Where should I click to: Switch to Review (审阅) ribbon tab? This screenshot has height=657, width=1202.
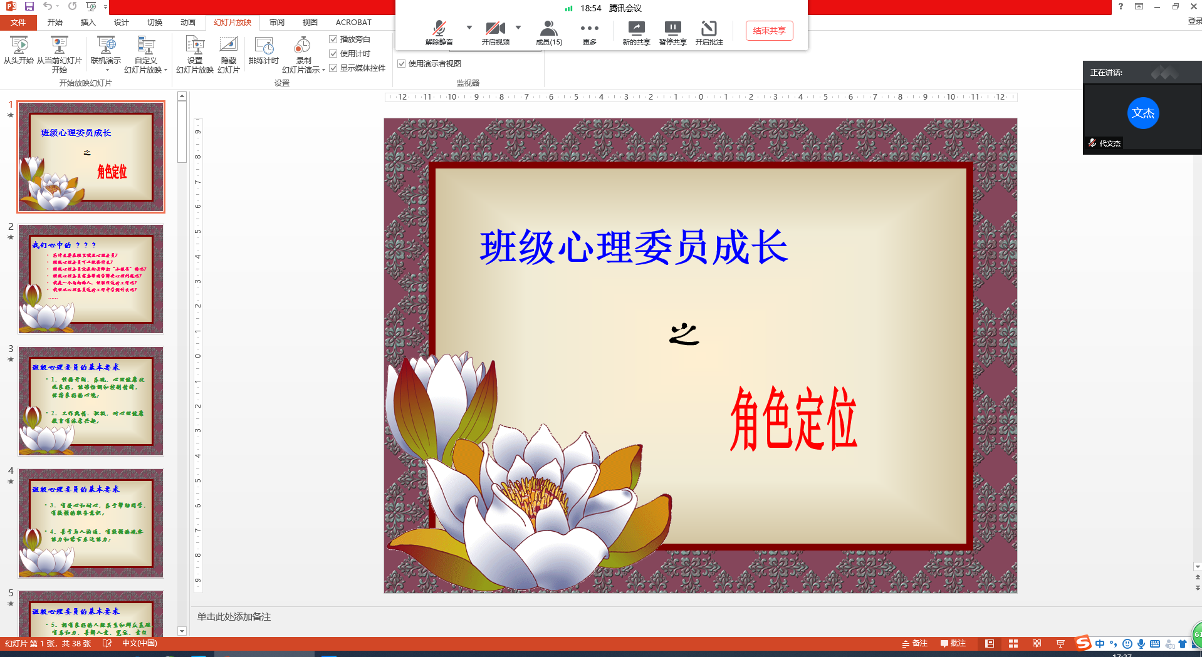coord(277,22)
